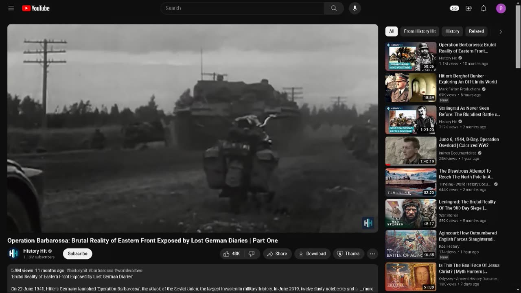Click title 'Leningrad: The Brutal Reality'

pos(467,205)
